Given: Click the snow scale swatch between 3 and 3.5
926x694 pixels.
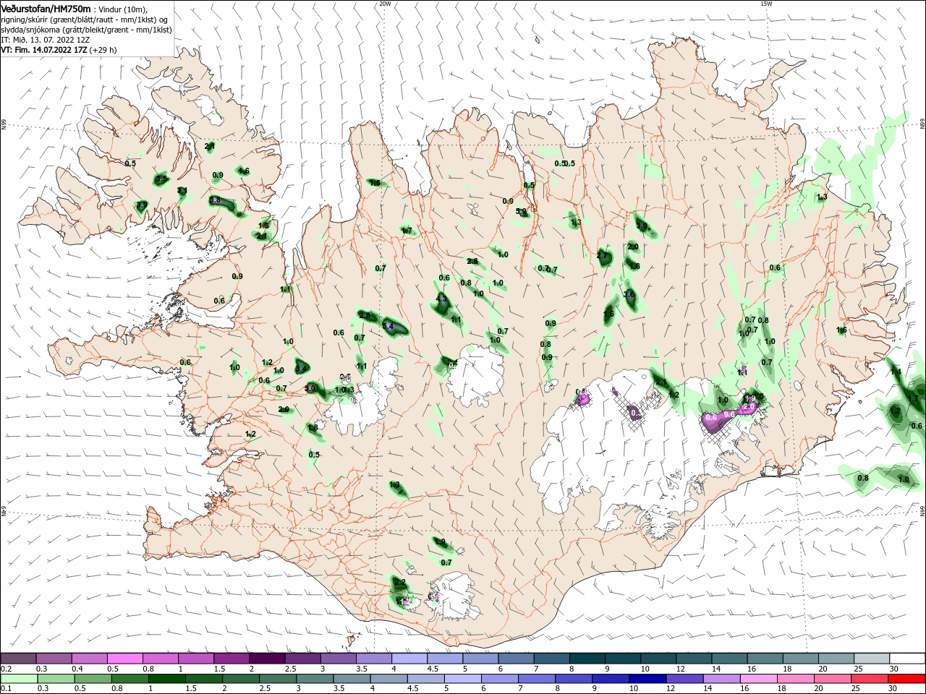Looking at the screenshot, I should point(339,659).
